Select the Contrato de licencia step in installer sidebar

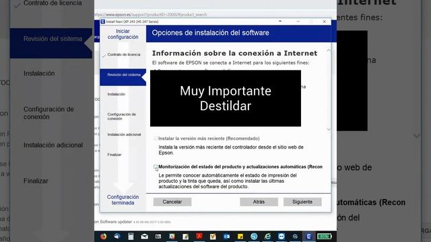[124, 54]
